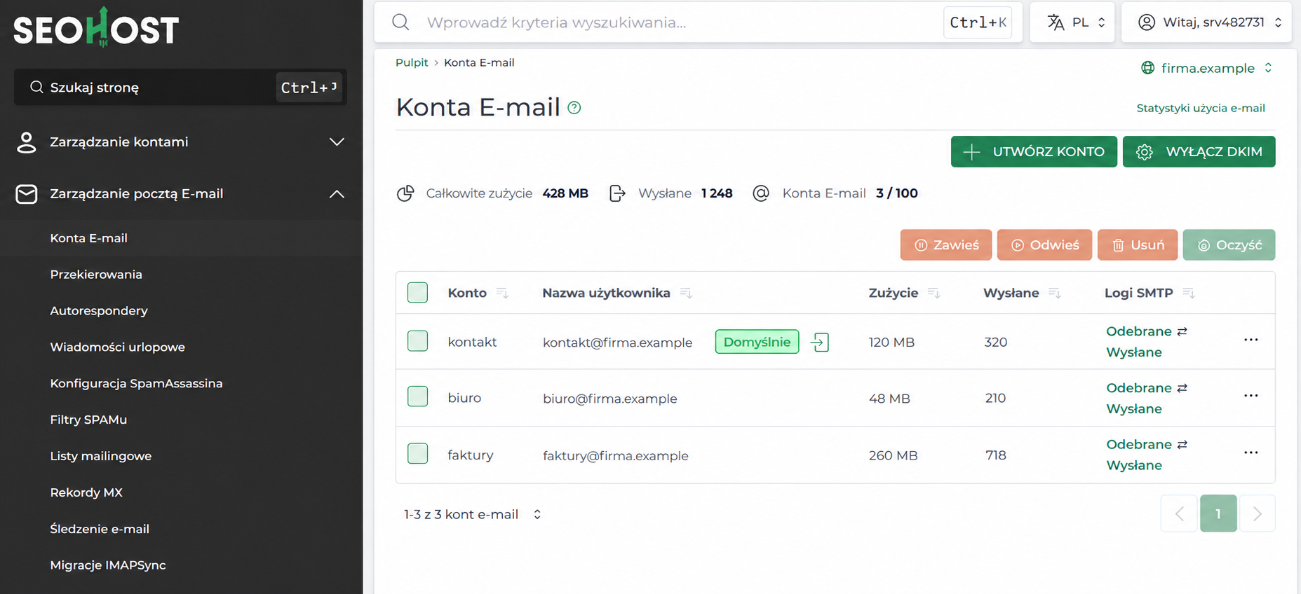Open the three-dot menu for kontakt account
This screenshot has width=1301, height=594.
pyautogui.click(x=1251, y=340)
